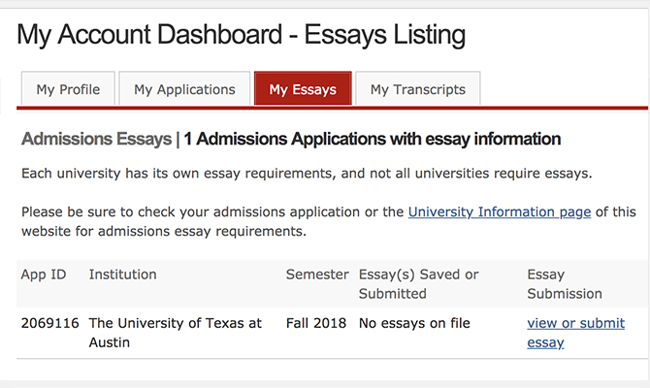Click the Semester column header
This screenshot has height=388, width=650.
[317, 275]
